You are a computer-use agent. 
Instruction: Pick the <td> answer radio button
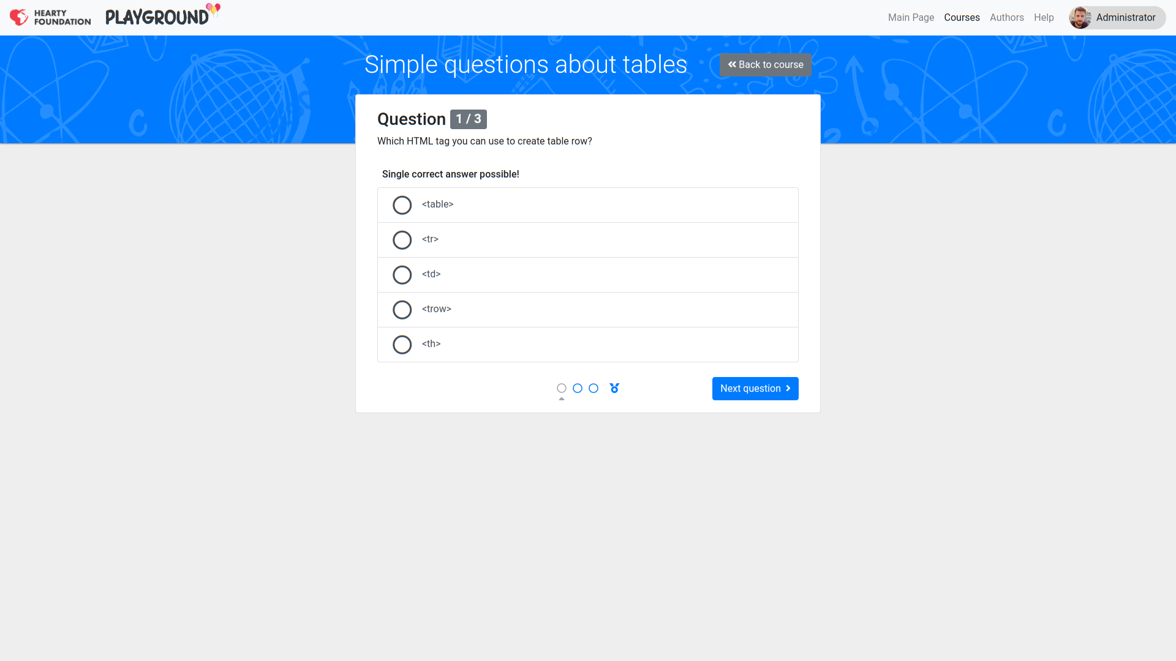tap(402, 275)
